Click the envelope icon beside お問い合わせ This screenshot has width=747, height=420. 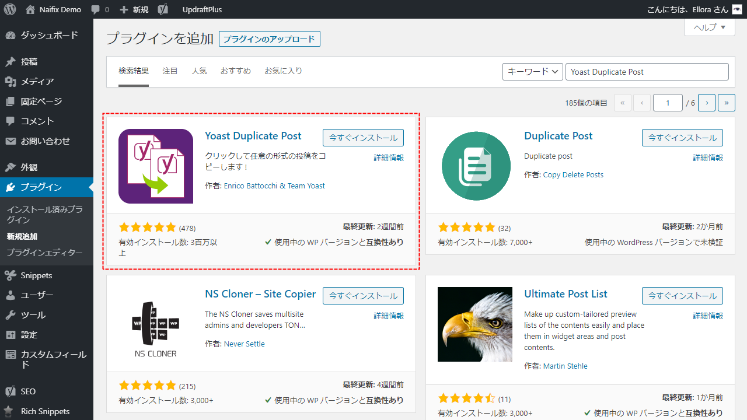coord(11,141)
